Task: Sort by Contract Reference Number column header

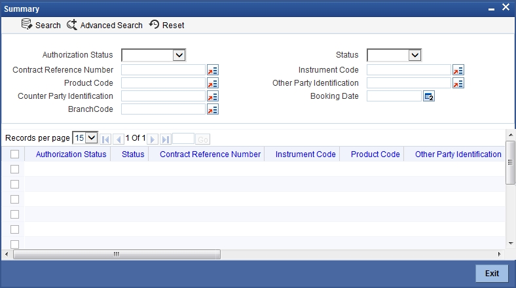Action: pos(210,154)
